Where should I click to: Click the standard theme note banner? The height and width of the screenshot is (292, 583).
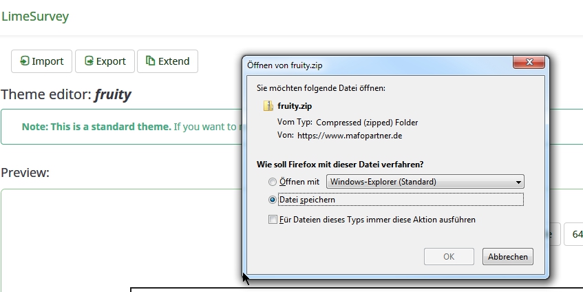click(x=120, y=127)
